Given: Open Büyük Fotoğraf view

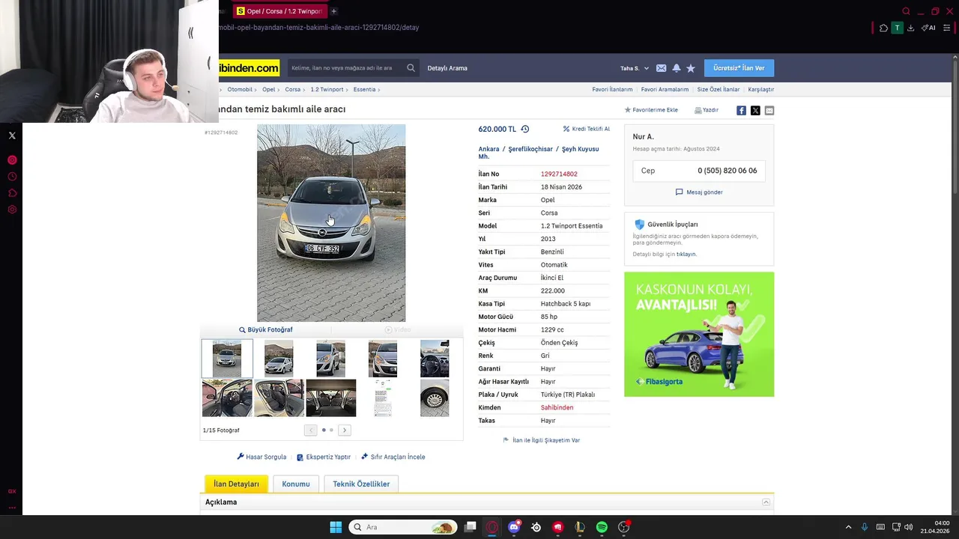Looking at the screenshot, I should 266,329.
